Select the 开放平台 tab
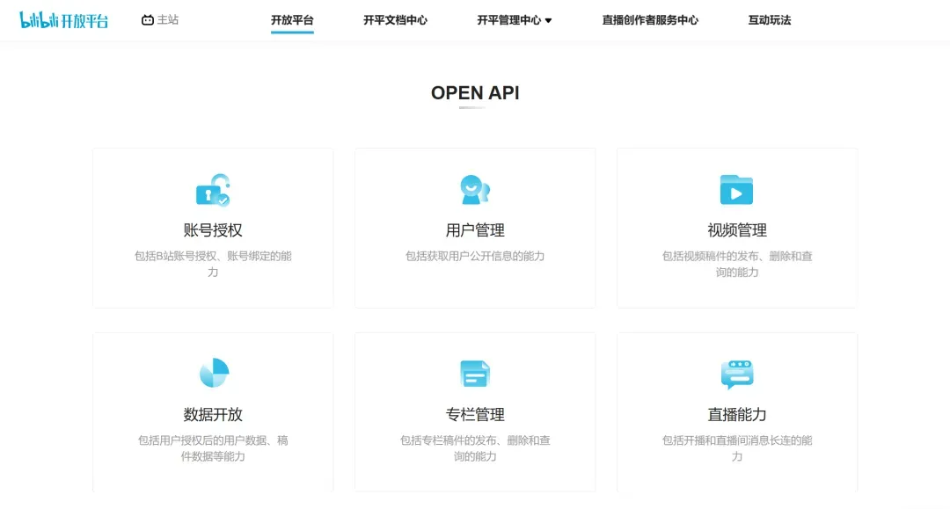The image size is (950, 509). coord(292,20)
